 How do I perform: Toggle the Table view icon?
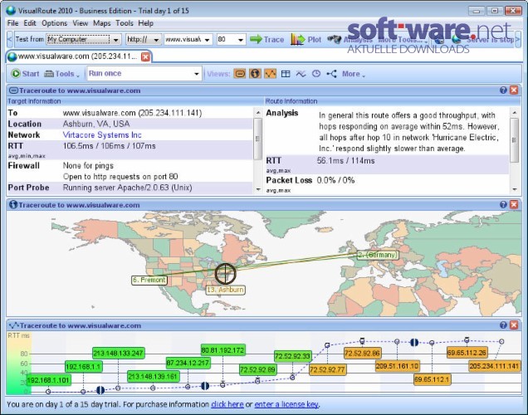click(286, 74)
